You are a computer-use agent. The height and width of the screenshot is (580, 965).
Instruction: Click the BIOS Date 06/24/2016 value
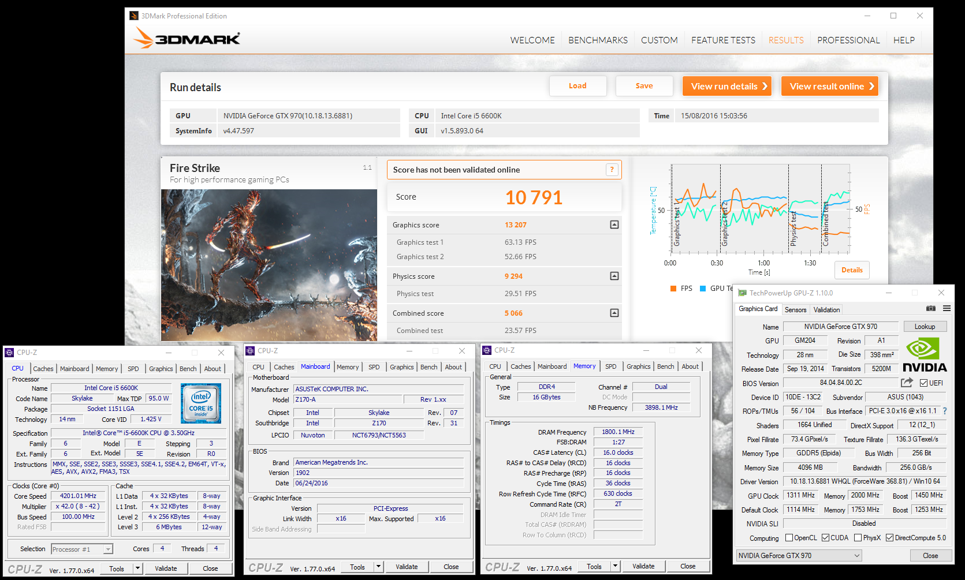[x=379, y=484]
